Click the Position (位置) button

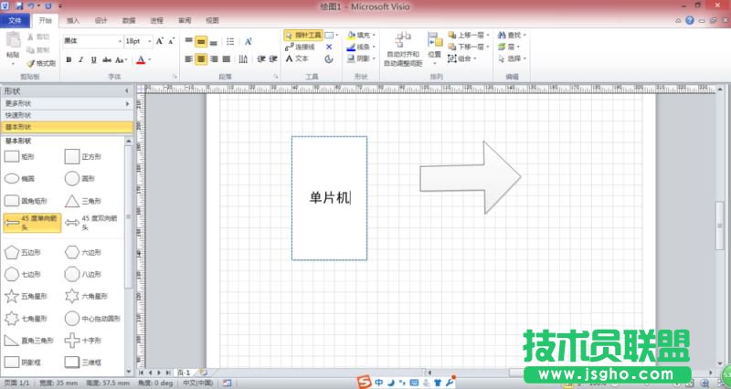point(435,48)
